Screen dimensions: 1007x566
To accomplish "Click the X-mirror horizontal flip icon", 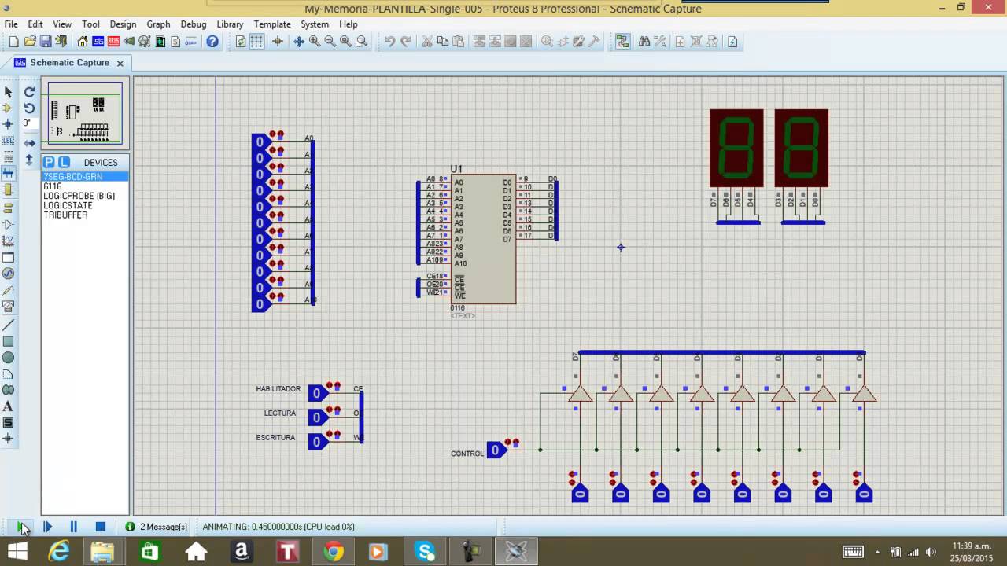I will (29, 143).
